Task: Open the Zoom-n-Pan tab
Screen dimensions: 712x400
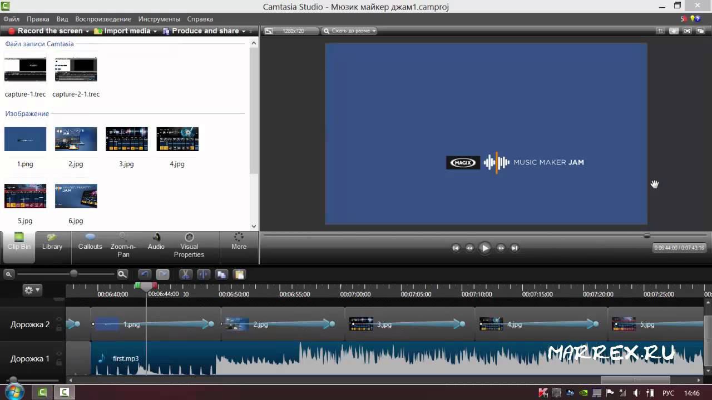Action: click(x=123, y=246)
